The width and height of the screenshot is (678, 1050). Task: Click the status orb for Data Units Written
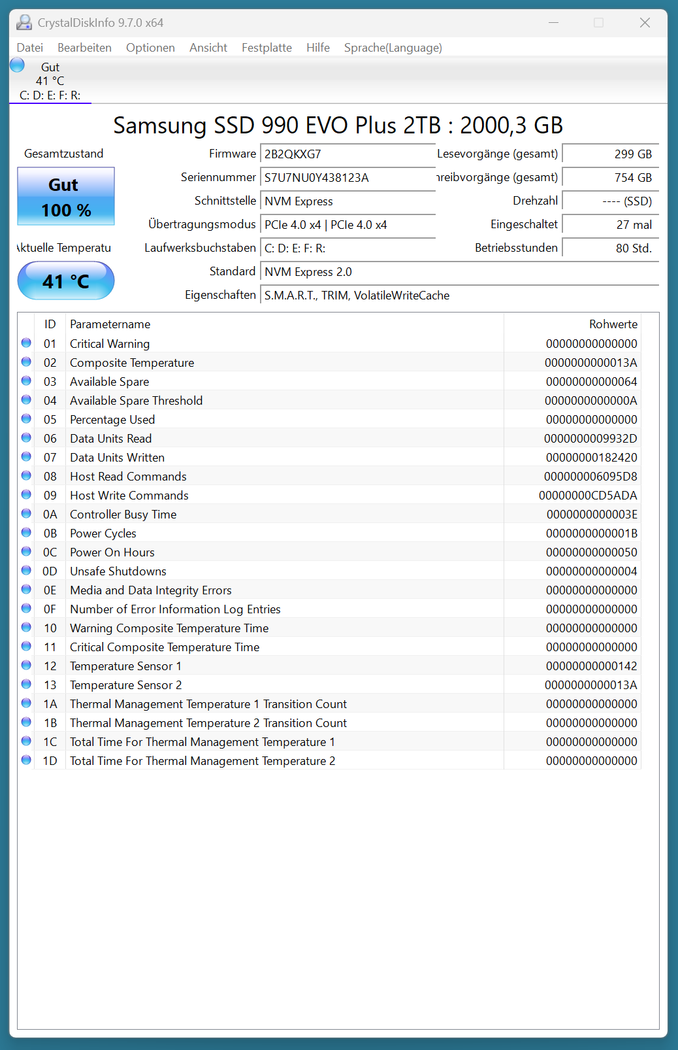click(x=26, y=456)
